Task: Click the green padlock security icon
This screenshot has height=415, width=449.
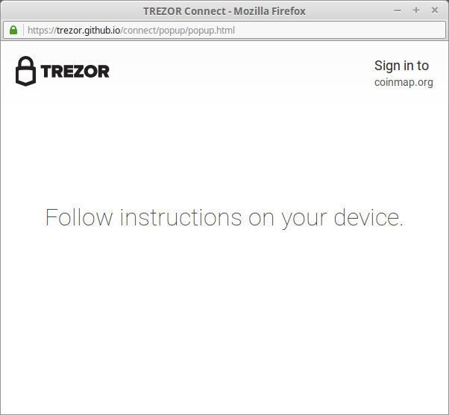Action: click(13, 30)
